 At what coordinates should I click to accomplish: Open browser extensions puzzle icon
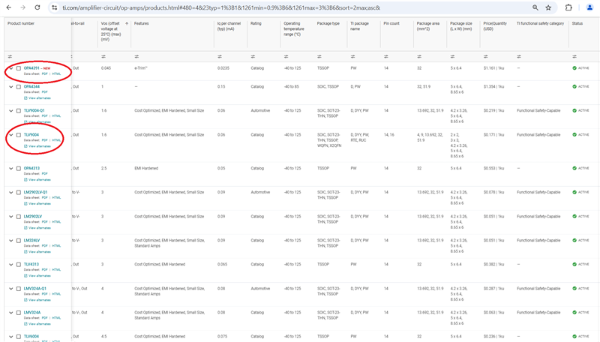(x=568, y=7)
